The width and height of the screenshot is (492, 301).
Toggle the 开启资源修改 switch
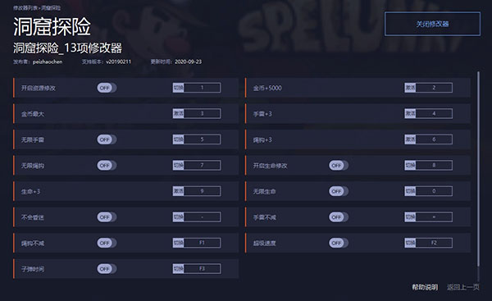tap(107, 88)
